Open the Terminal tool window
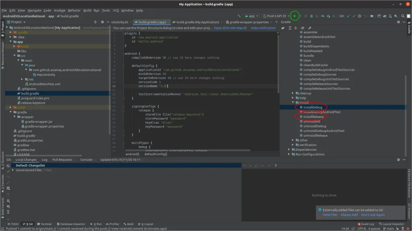The width and height of the screenshot is (412, 231). (44, 224)
